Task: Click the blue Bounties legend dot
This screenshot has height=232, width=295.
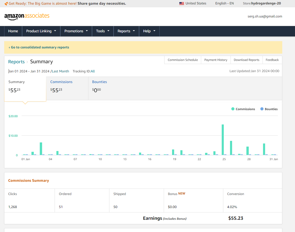Action: (x=262, y=109)
